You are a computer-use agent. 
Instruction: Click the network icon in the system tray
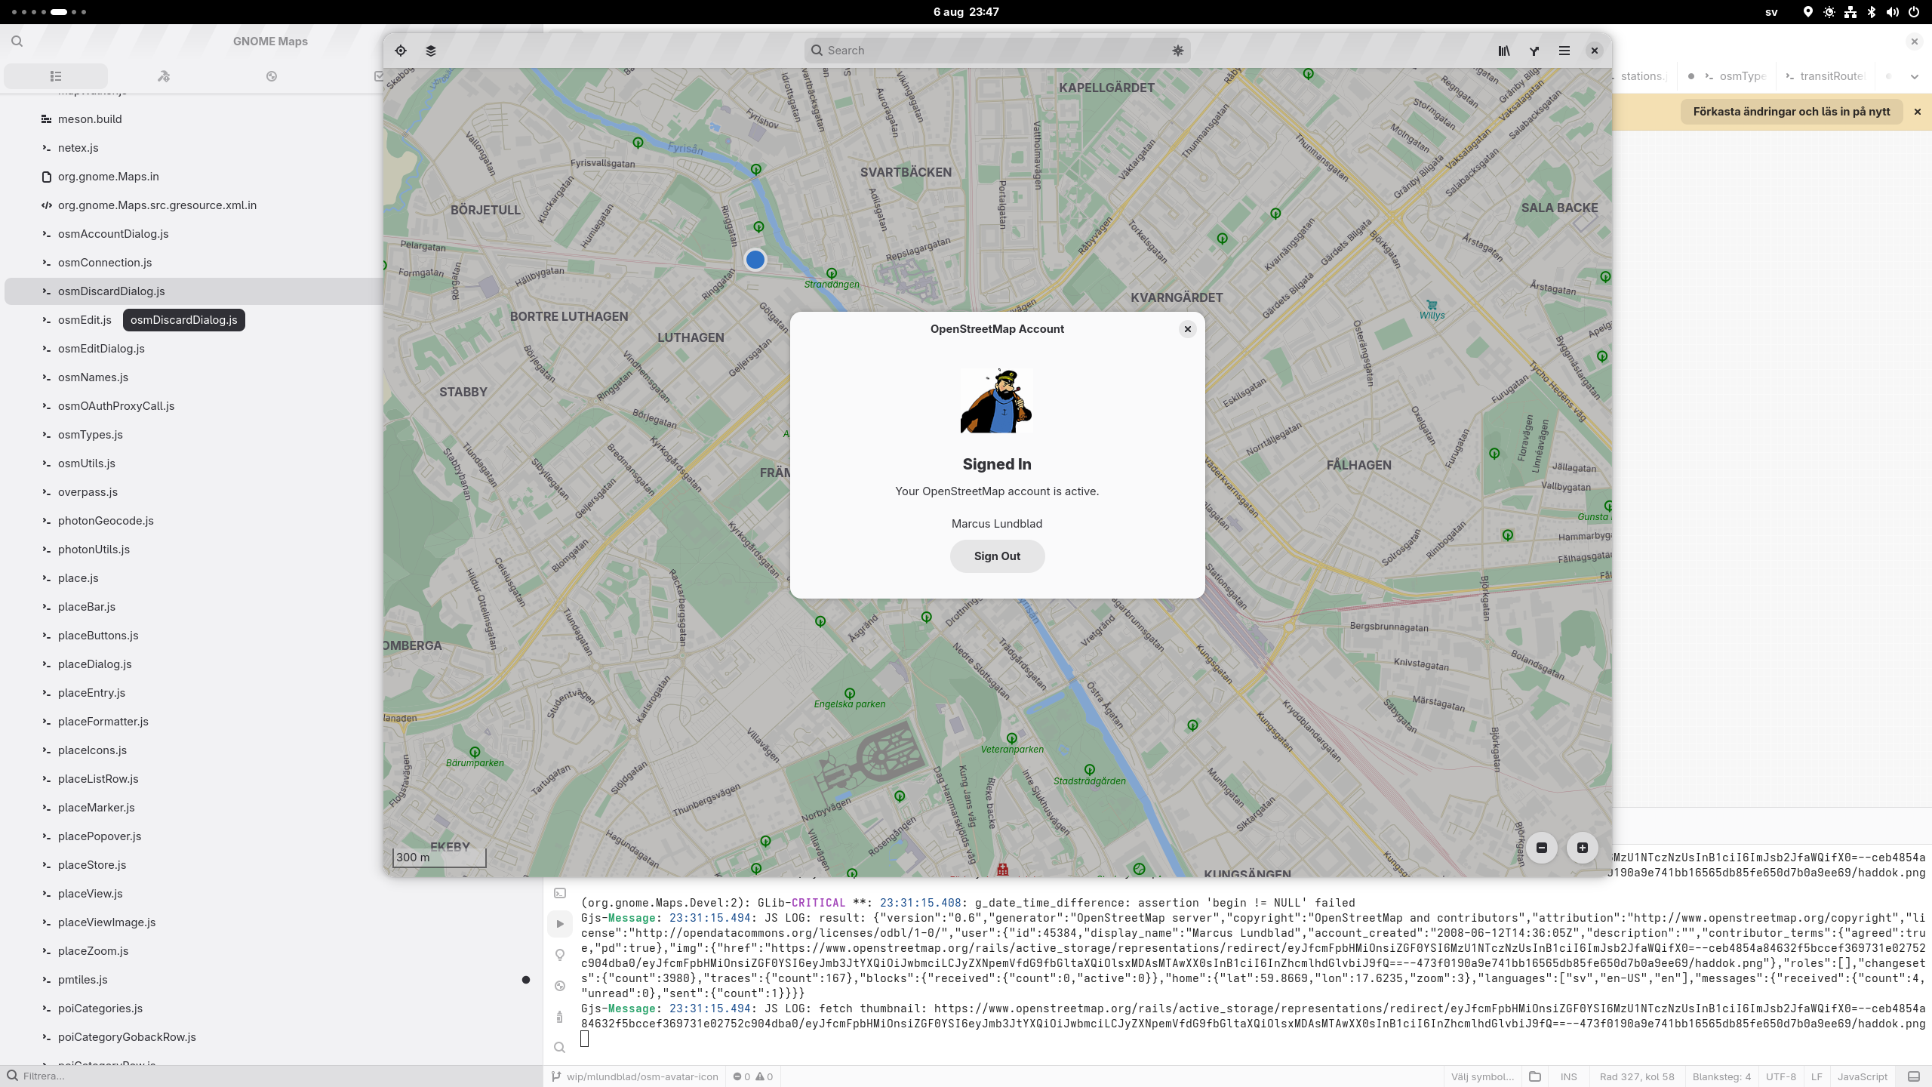pos(1850,12)
